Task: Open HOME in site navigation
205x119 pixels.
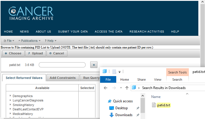Action: [x=8, y=32]
